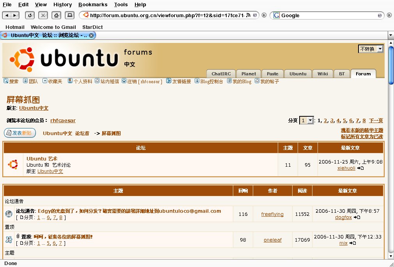Close the Ubuntu中文 论坛 browser tab
The image size is (394, 267).
tap(91, 36)
